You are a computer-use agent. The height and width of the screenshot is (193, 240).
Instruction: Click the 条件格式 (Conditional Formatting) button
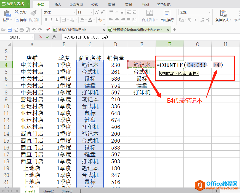coord(223,16)
